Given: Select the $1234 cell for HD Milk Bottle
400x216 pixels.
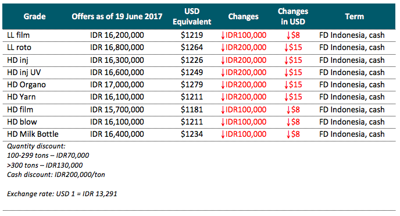Looking at the screenshot, I should (192, 134).
